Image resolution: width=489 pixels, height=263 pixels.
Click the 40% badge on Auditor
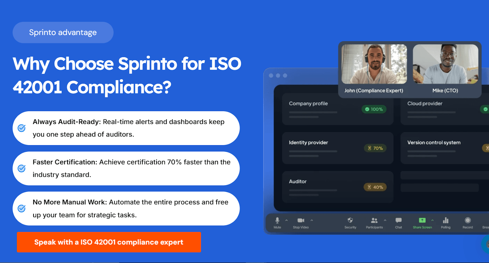point(375,187)
